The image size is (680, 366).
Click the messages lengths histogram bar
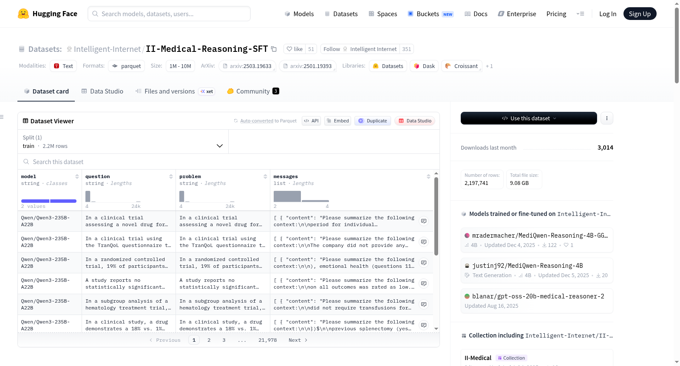pos(287,196)
